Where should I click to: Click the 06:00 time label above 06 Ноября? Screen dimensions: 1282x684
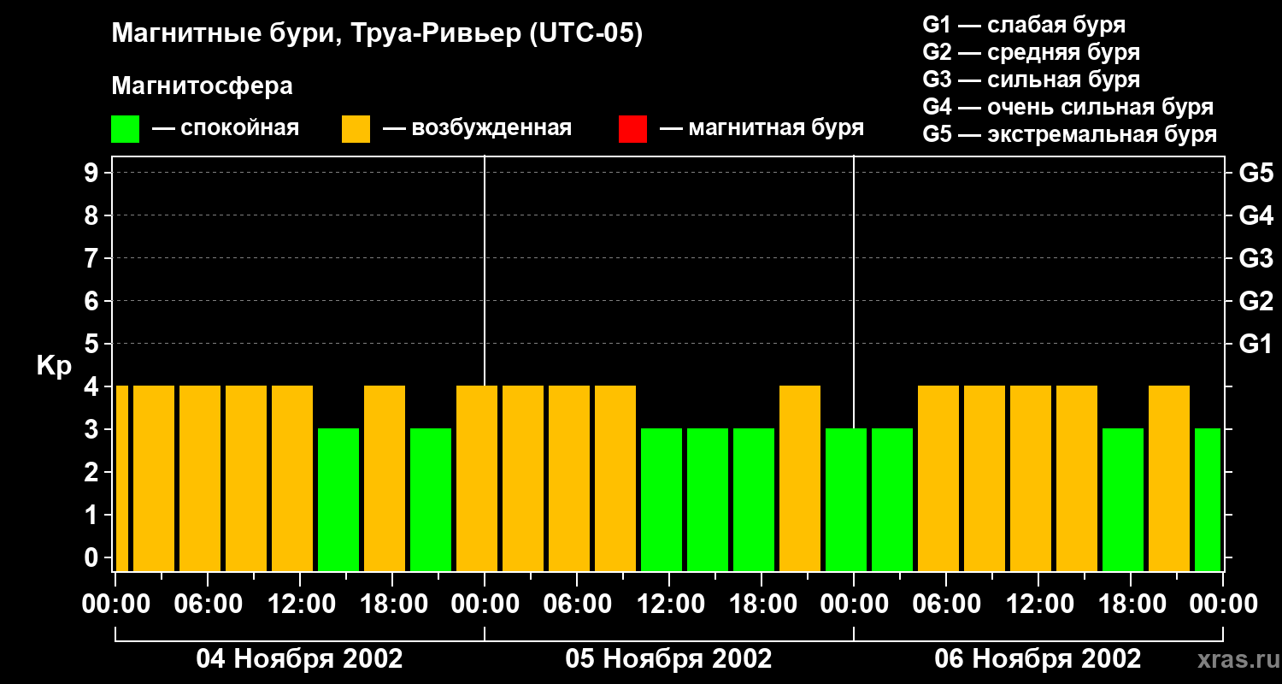tap(946, 604)
